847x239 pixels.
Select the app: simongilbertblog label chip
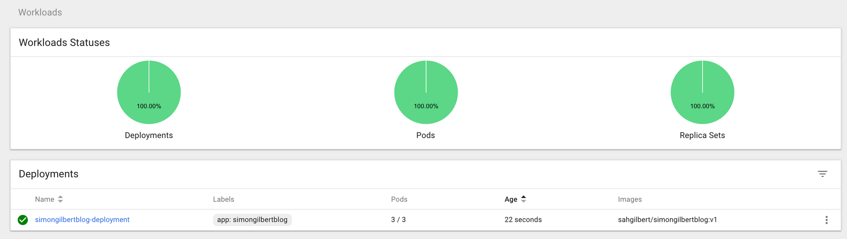252,220
